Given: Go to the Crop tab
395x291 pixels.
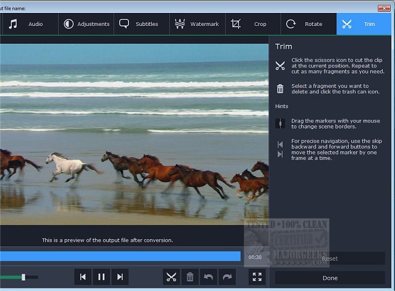Looking at the screenshot, I should (x=252, y=24).
